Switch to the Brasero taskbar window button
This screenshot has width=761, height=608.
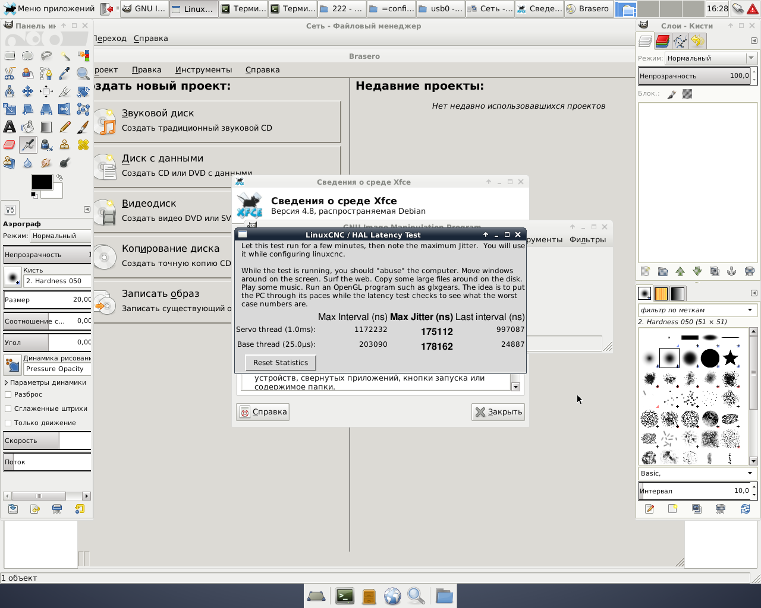587,8
